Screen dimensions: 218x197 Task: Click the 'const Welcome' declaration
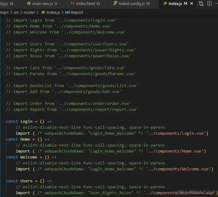click(x=31, y=157)
